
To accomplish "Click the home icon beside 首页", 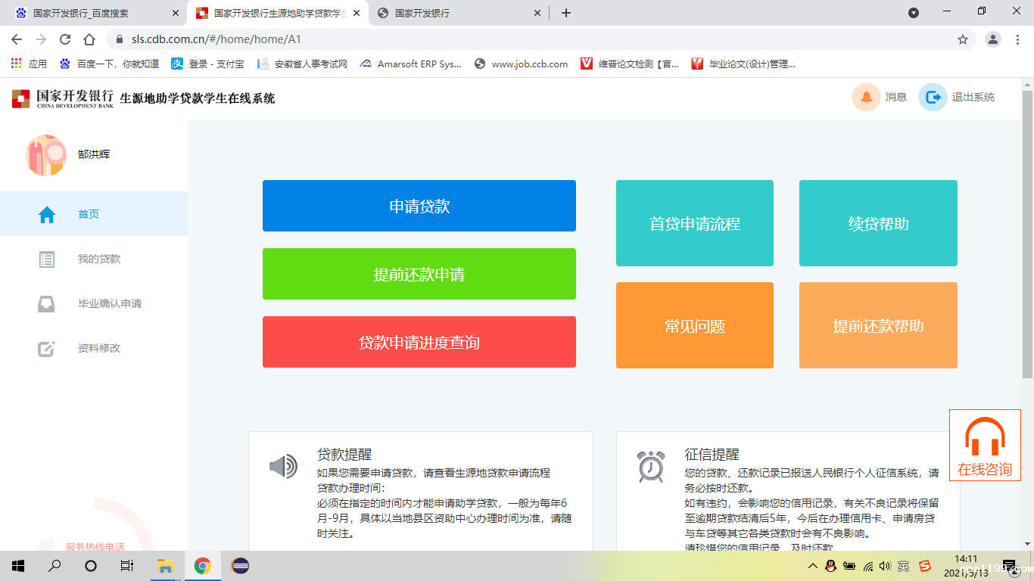I will pos(47,215).
